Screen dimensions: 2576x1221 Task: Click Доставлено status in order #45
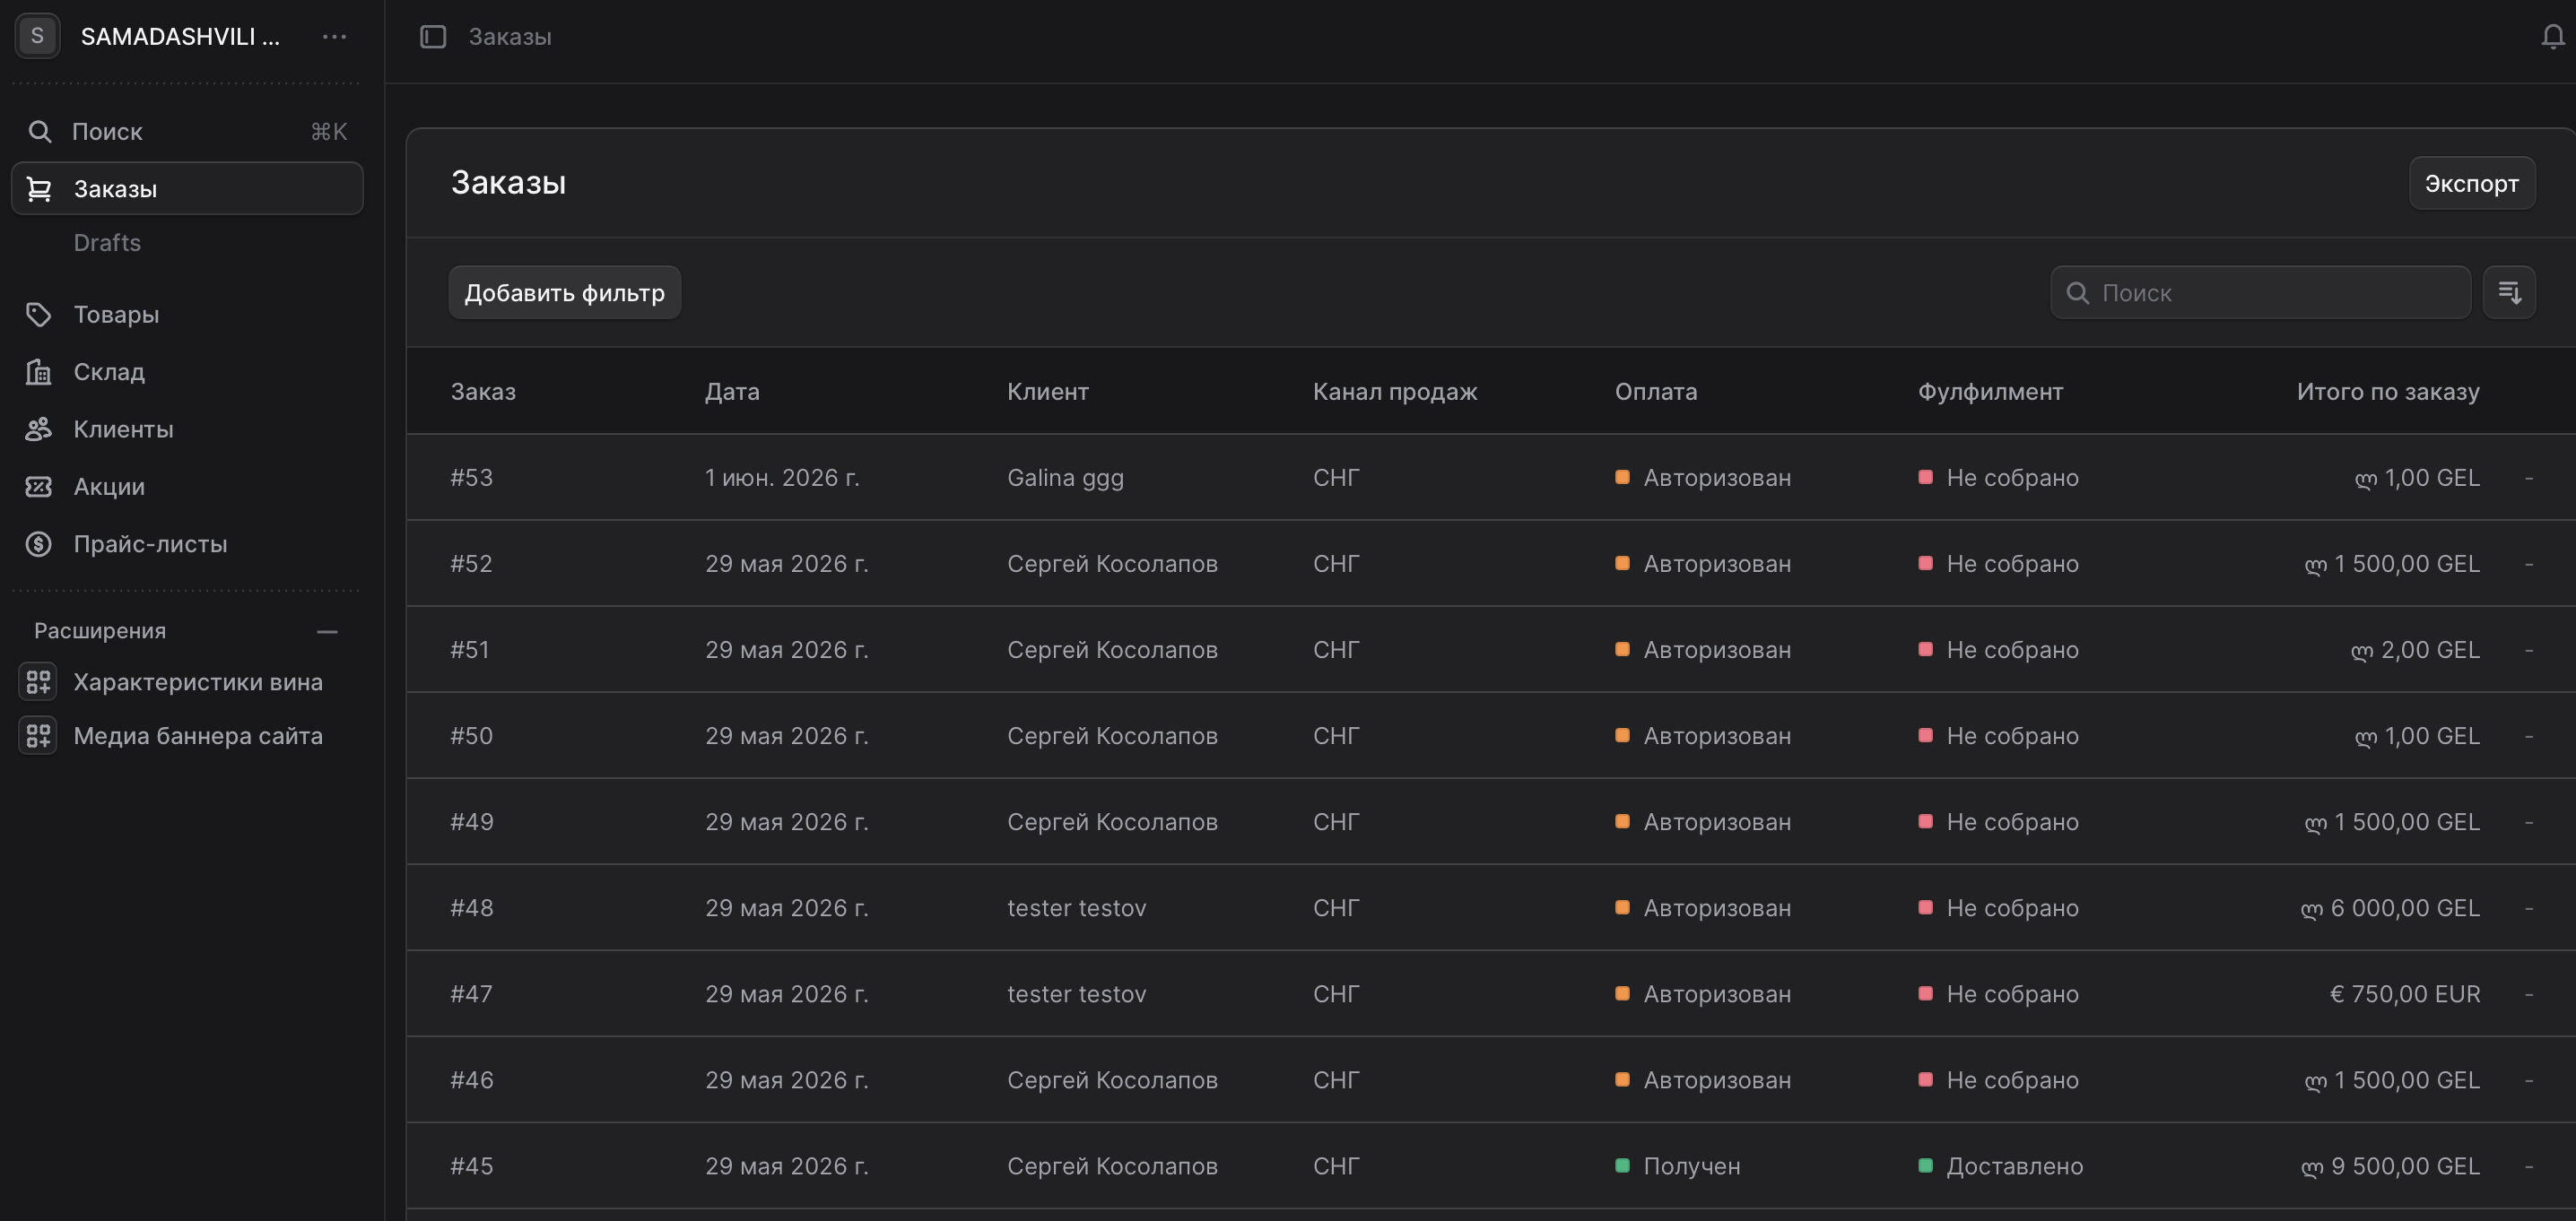[2000, 1166]
